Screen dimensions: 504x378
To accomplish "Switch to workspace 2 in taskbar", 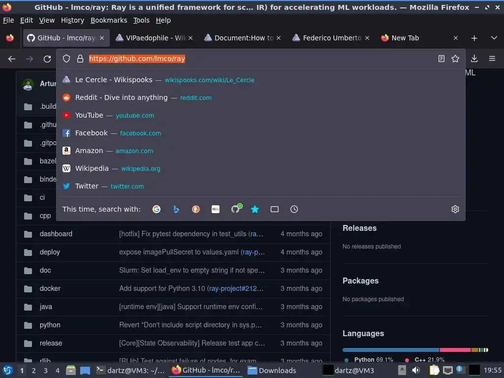I will 34,370.
